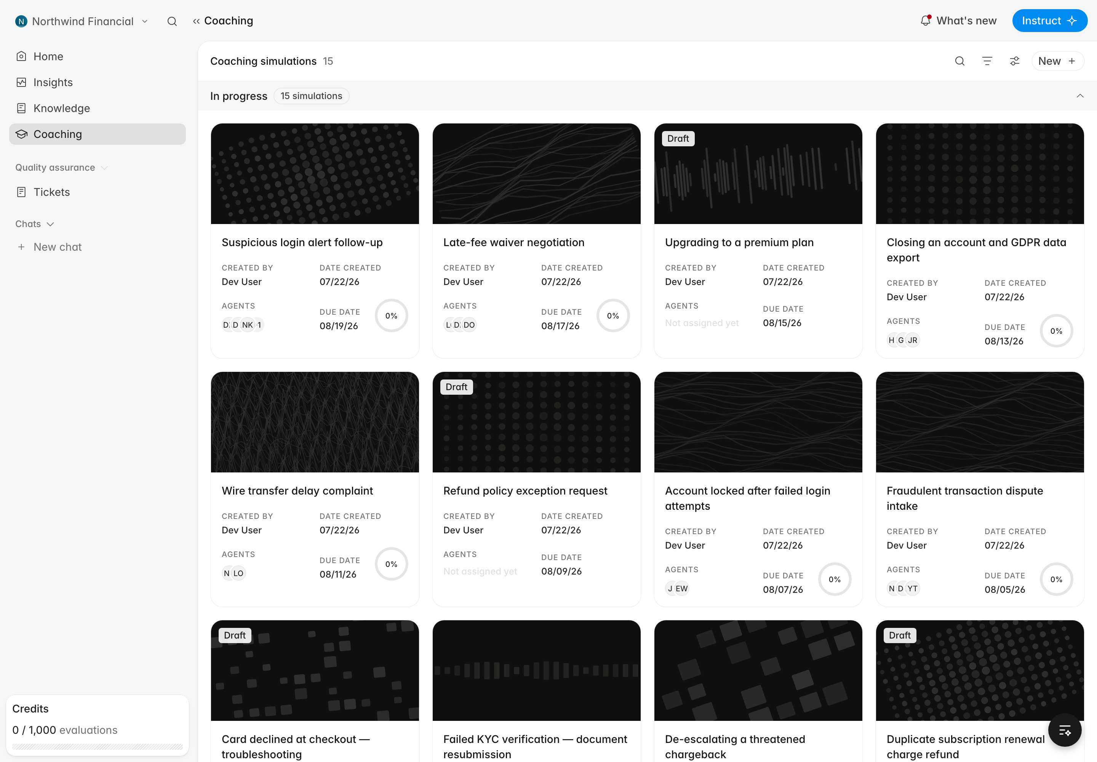Open Knowledge in sidebar
Image resolution: width=1097 pixels, height=762 pixels.
pos(98,108)
